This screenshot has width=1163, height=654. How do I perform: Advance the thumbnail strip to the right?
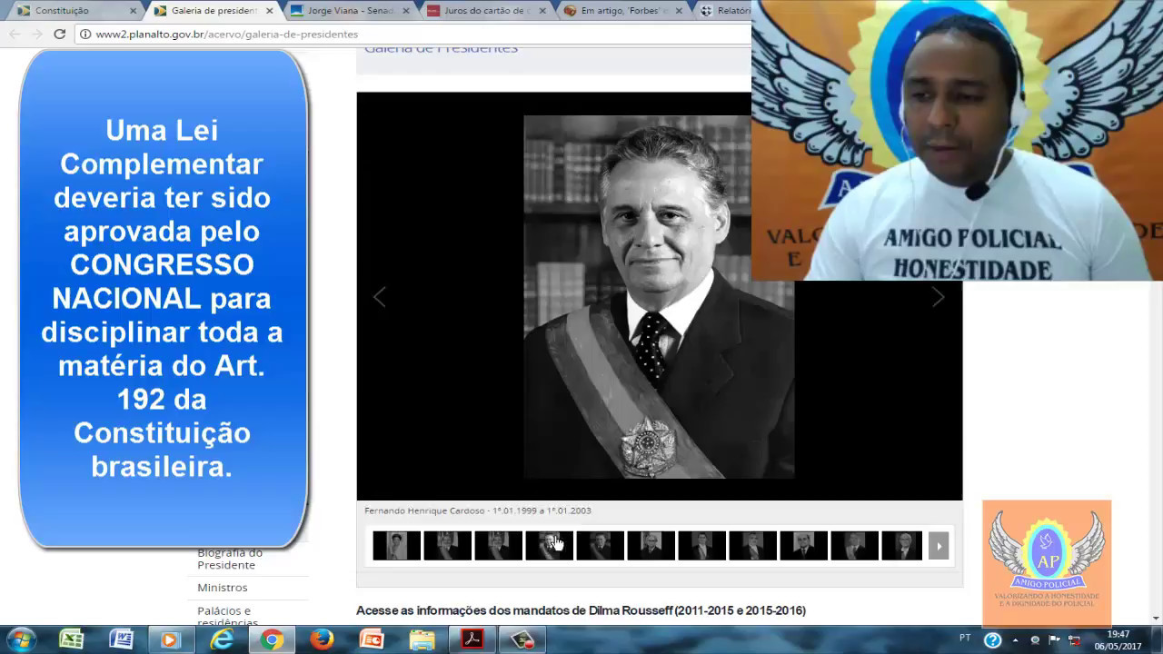point(939,546)
